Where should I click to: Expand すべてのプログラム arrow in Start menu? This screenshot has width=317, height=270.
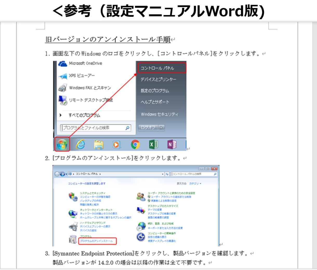pyautogui.click(x=61, y=115)
